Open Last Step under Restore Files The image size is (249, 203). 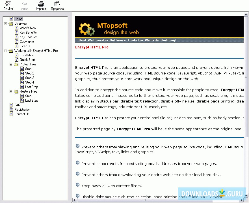click(x=31, y=101)
